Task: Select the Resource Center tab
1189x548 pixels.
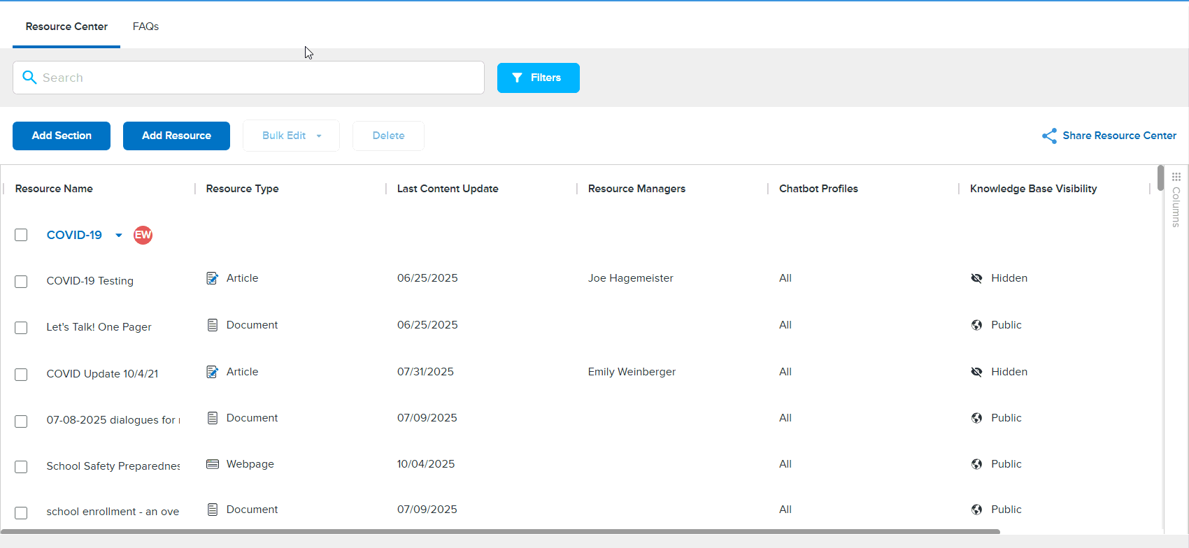Action: [x=66, y=27]
